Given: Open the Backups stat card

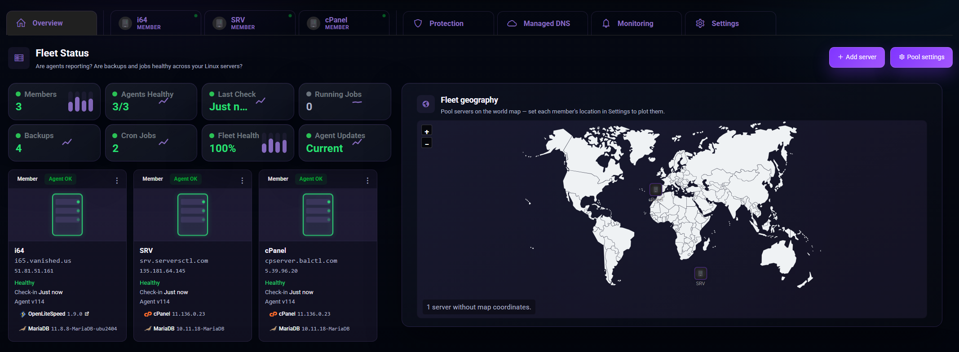Looking at the screenshot, I should (54, 143).
